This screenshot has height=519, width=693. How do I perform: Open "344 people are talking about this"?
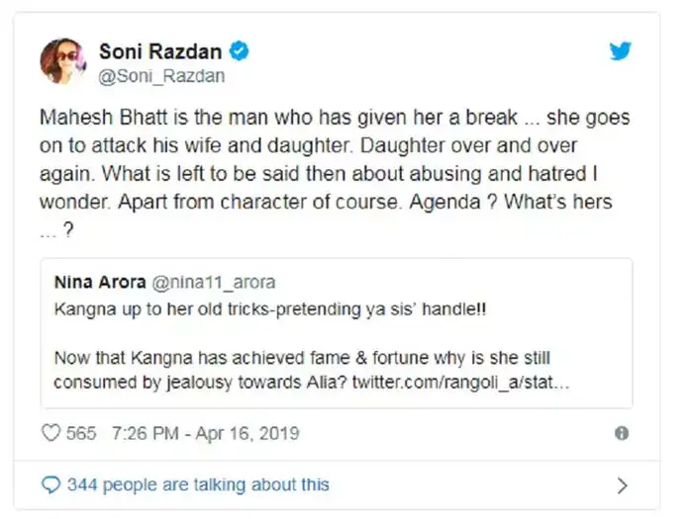pos(198,484)
